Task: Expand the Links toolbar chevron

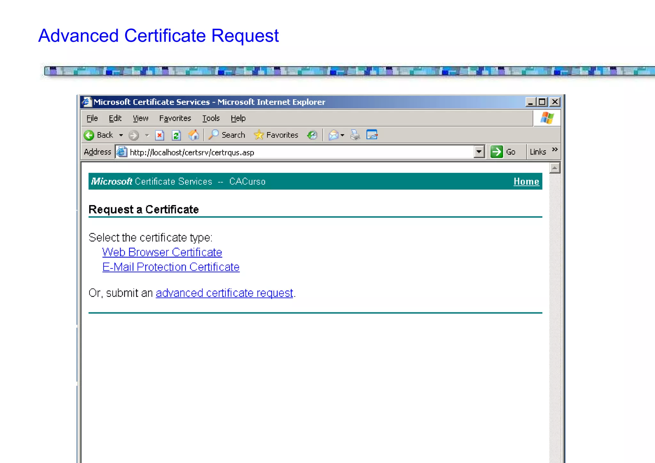Action: coord(555,149)
